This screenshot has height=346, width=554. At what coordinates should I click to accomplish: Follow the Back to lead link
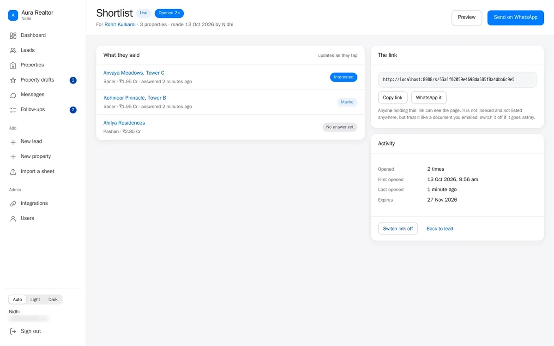click(440, 229)
